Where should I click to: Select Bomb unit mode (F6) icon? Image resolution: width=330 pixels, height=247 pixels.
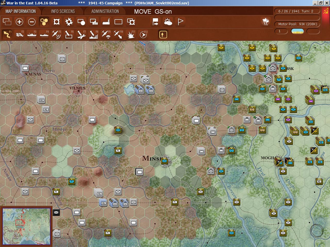click(x=69, y=34)
